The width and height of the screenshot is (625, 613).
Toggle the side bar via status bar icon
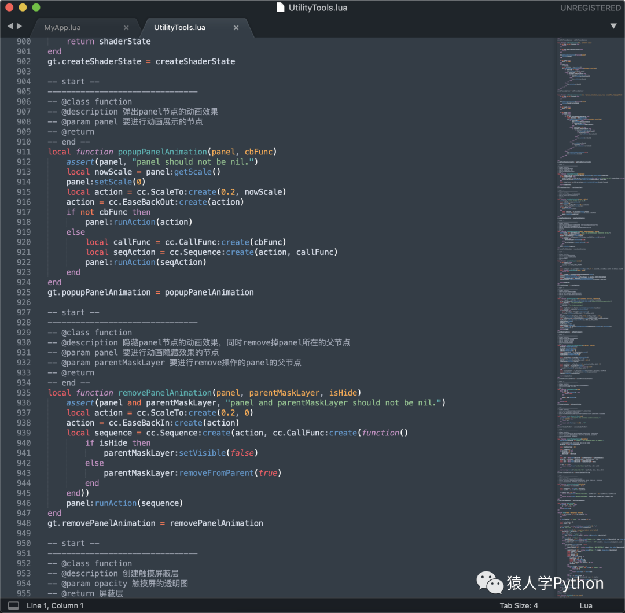pyautogui.click(x=13, y=605)
